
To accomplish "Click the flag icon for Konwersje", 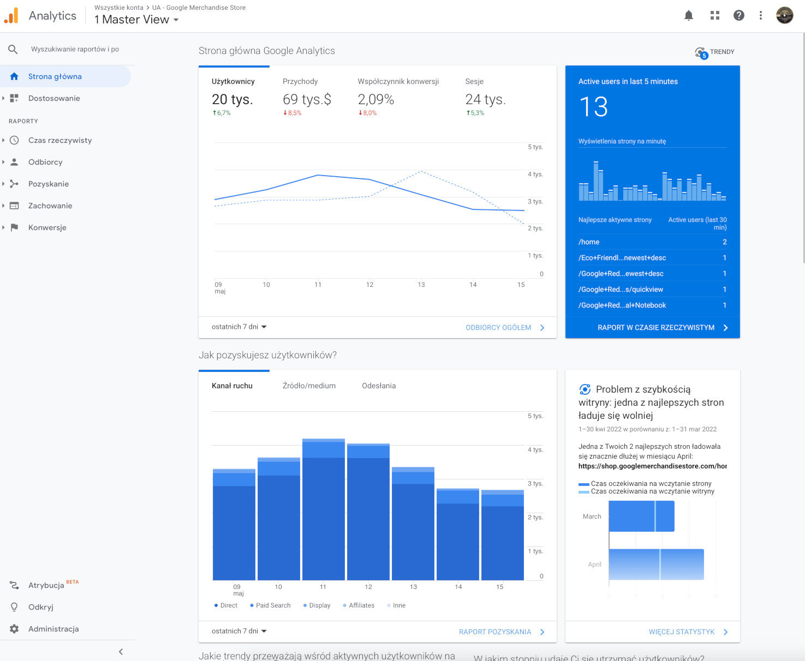I will [14, 227].
